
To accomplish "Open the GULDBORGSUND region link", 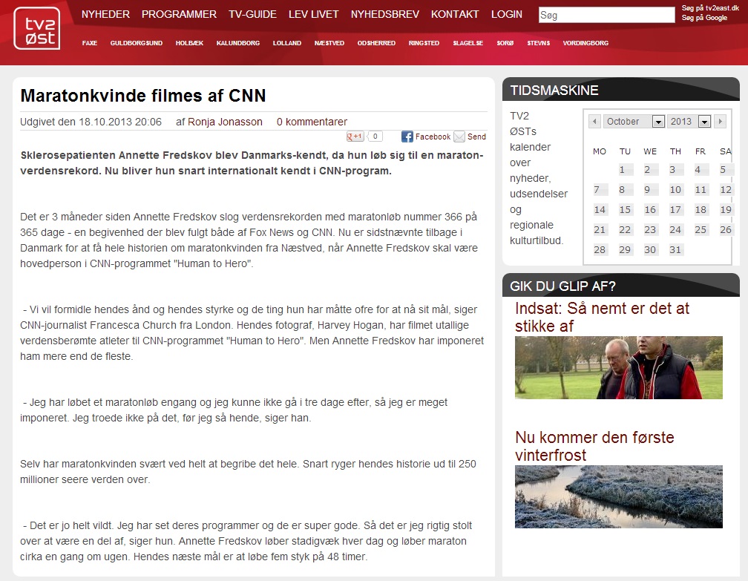I will coord(137,43).
